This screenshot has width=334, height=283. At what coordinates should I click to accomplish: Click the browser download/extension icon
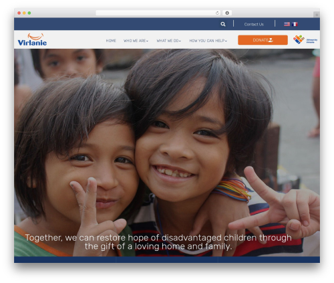point(227,13)
